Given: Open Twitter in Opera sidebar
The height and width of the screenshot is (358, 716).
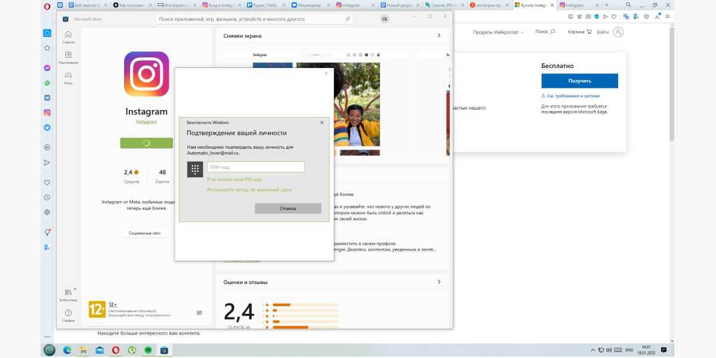Looking at the screenshot, I should coord(47,127).
